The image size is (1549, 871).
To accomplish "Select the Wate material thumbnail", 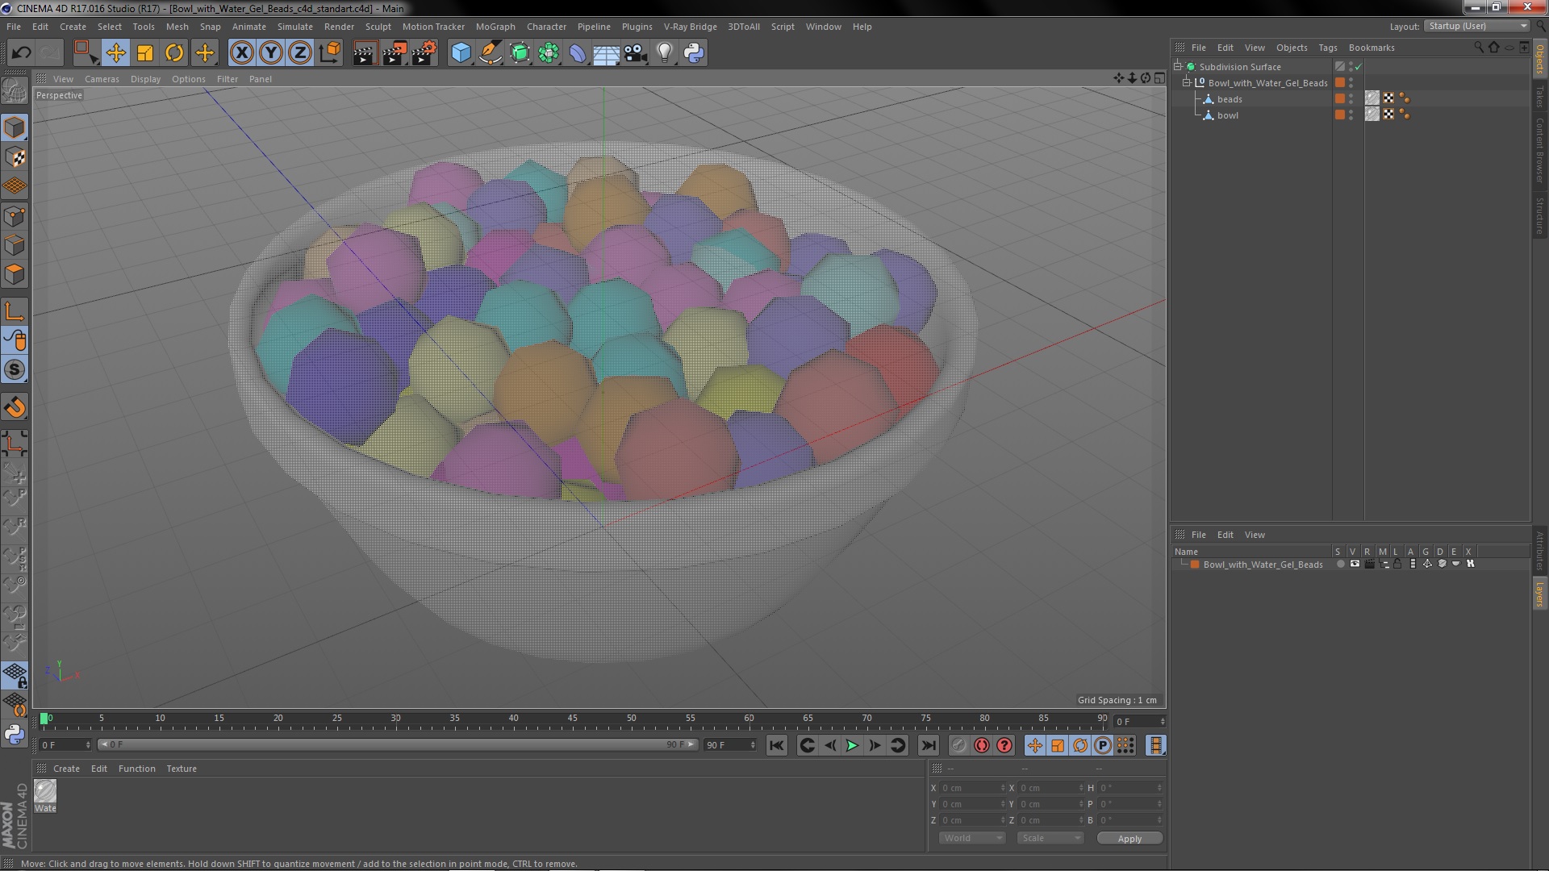I will (45, 797).
